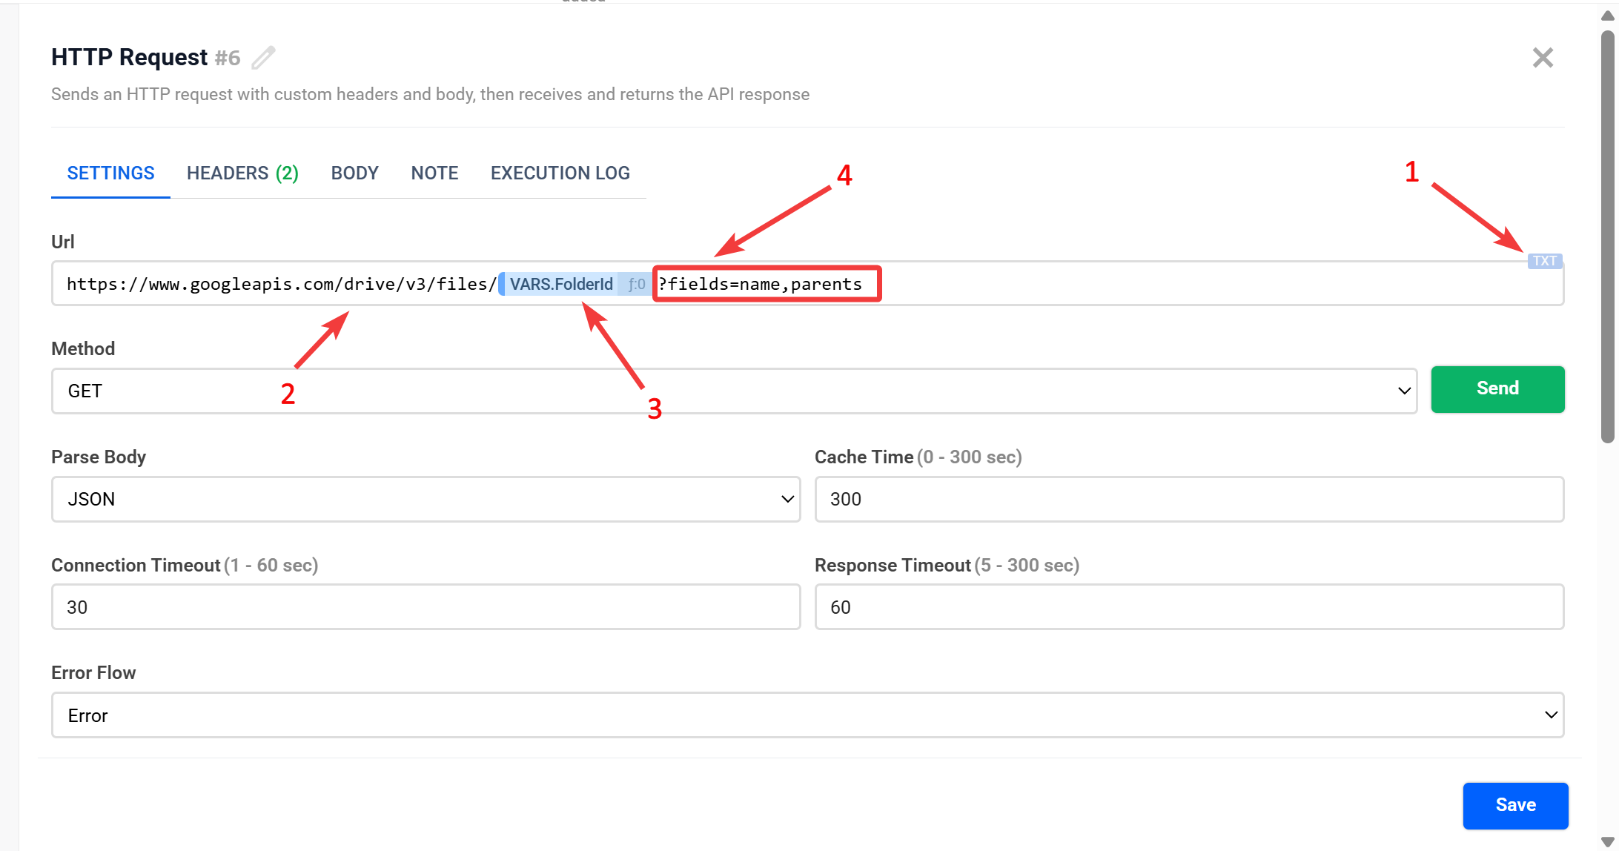Click the pencil icon to rename HTTP Request
Image resolution: width=1619 pixels, height=851 pixels.
pos(263,58)
